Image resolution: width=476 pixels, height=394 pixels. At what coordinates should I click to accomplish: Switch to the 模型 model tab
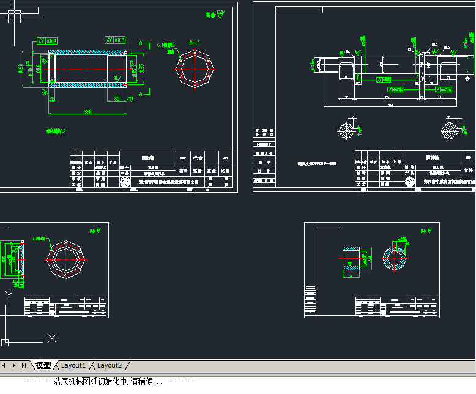coord(43,365)
